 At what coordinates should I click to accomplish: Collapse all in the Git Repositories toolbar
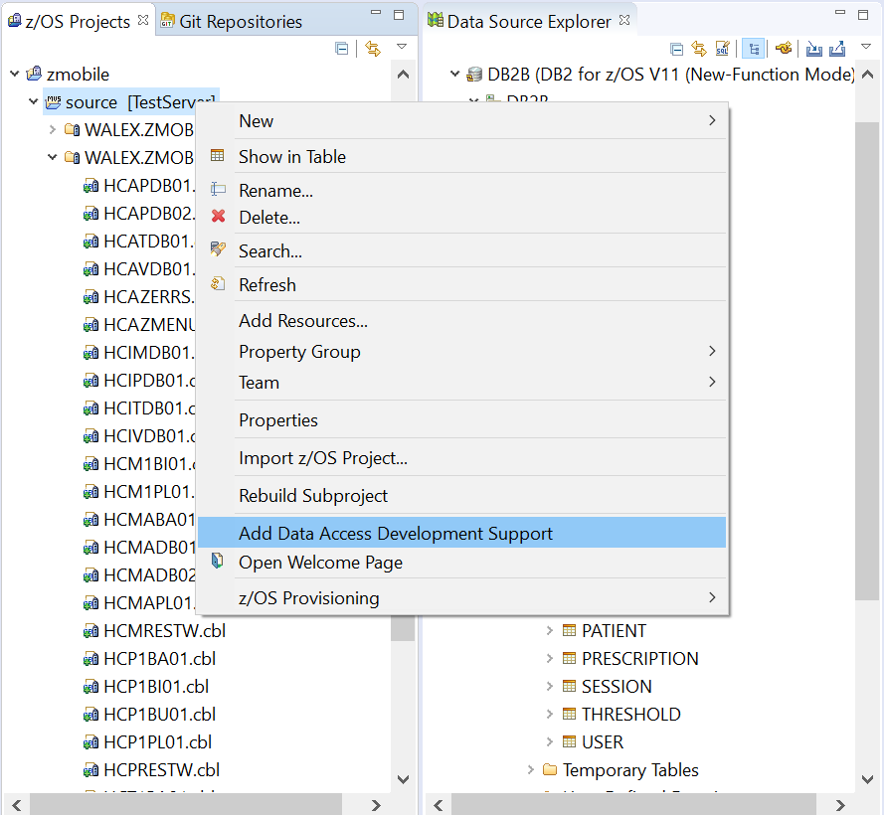point(341,48)
